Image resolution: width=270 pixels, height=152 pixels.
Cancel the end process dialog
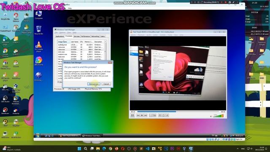pos(106,84)
